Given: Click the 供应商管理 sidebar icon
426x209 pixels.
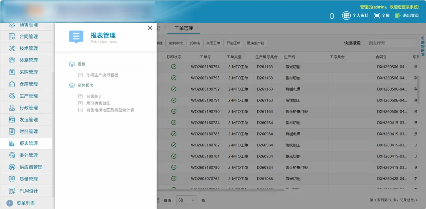Looking at the screenshot, I should 12,167.
